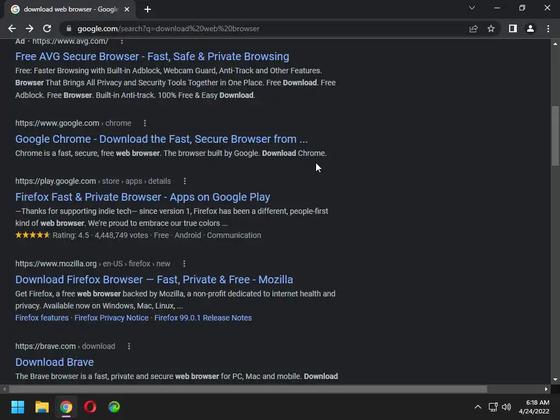This screenshot has height=420, width=560.
Task: Open Firefox Privacy Notice sublink
Action: tap(112, 318)
